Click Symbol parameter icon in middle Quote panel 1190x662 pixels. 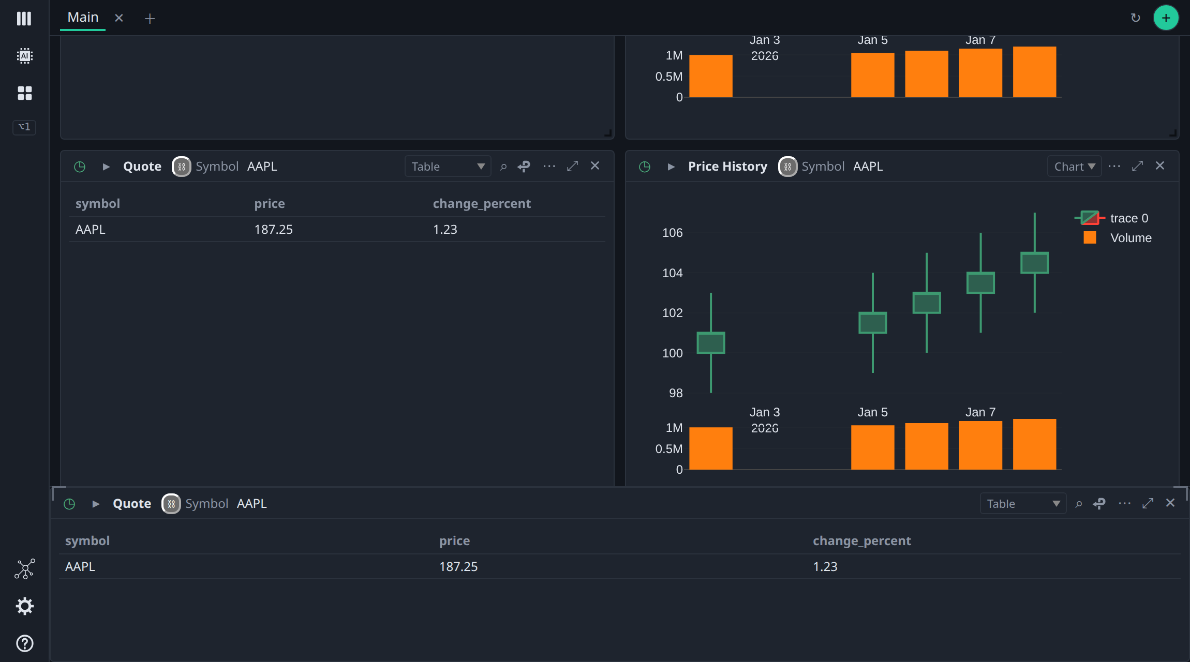[182, 167]
